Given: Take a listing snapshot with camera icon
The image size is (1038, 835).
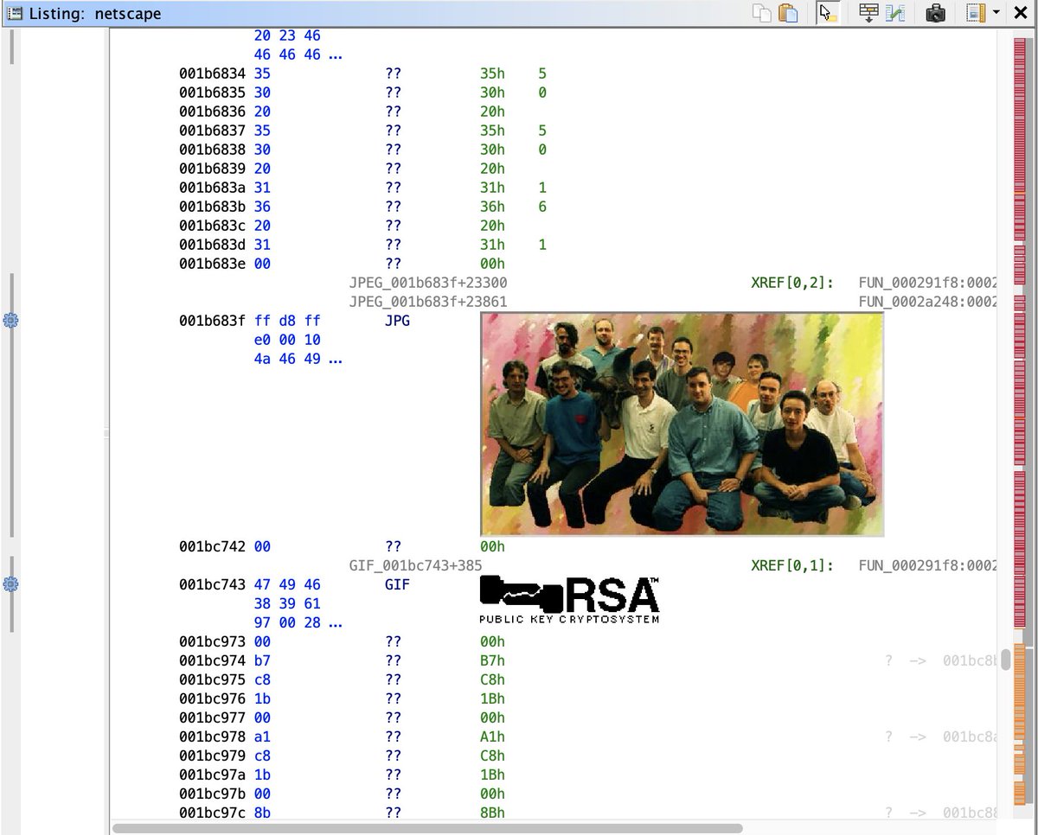Looking at the screenshot, I should coord(935,13).
